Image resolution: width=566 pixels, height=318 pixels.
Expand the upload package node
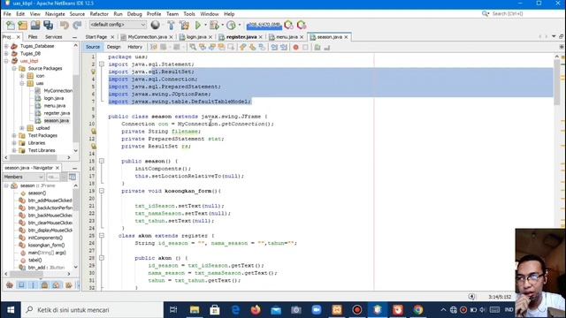22,128
